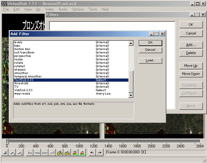Screen dimensions: 207x163
Task: Maximize the main VirtualDub window
Action: [x=198, y=4]
